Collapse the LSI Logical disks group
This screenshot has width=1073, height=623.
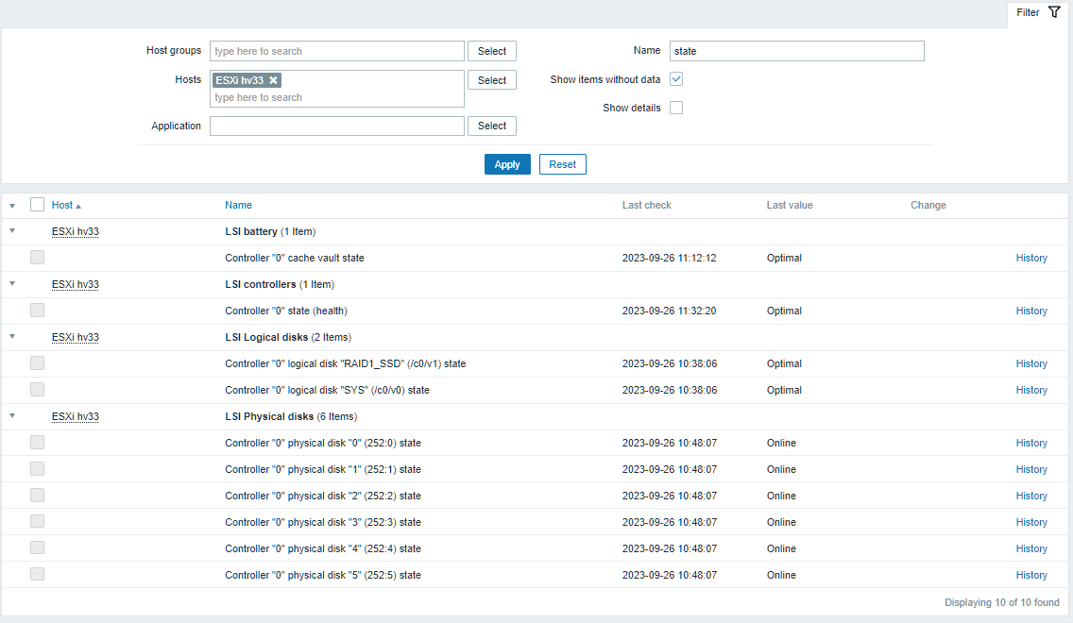coord(12,336)
